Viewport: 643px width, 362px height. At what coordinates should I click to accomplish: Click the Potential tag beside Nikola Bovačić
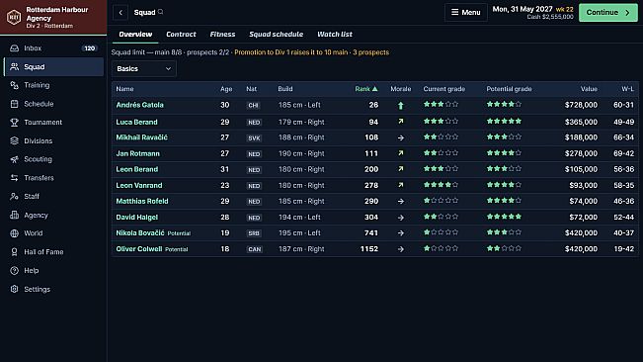pos(179,233)
